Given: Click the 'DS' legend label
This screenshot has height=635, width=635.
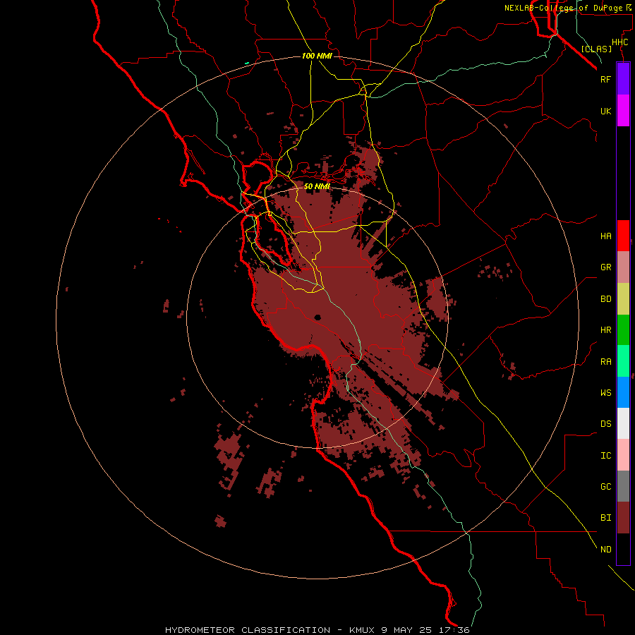Looking at the screenshot, I should [605, 424].
